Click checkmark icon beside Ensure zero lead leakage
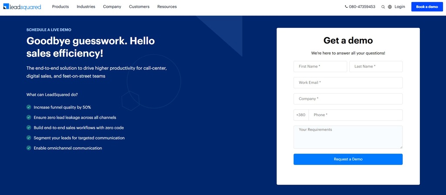The width and height of the screenshot is (446, 195). point(29,118)
